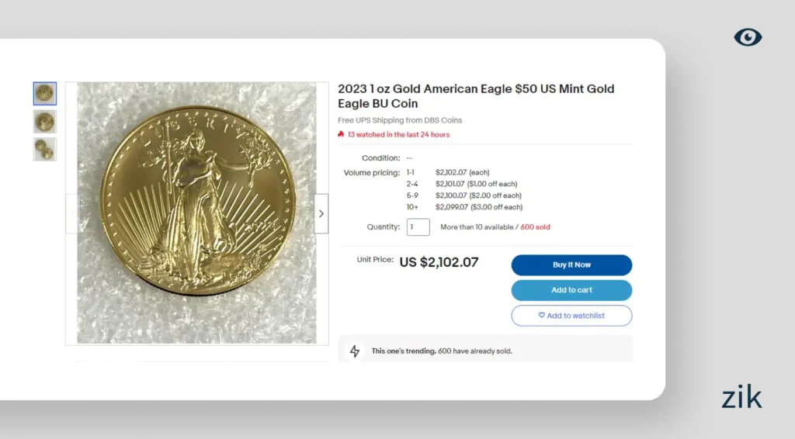The height and width of the screenshot is (439, 795).
Task: Go to previous photo using left arrow
Action: (72, 213)
